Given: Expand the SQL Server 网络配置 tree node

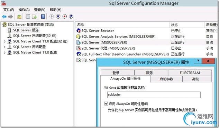Looking at the screenshot, I should (x=4, y=47).
